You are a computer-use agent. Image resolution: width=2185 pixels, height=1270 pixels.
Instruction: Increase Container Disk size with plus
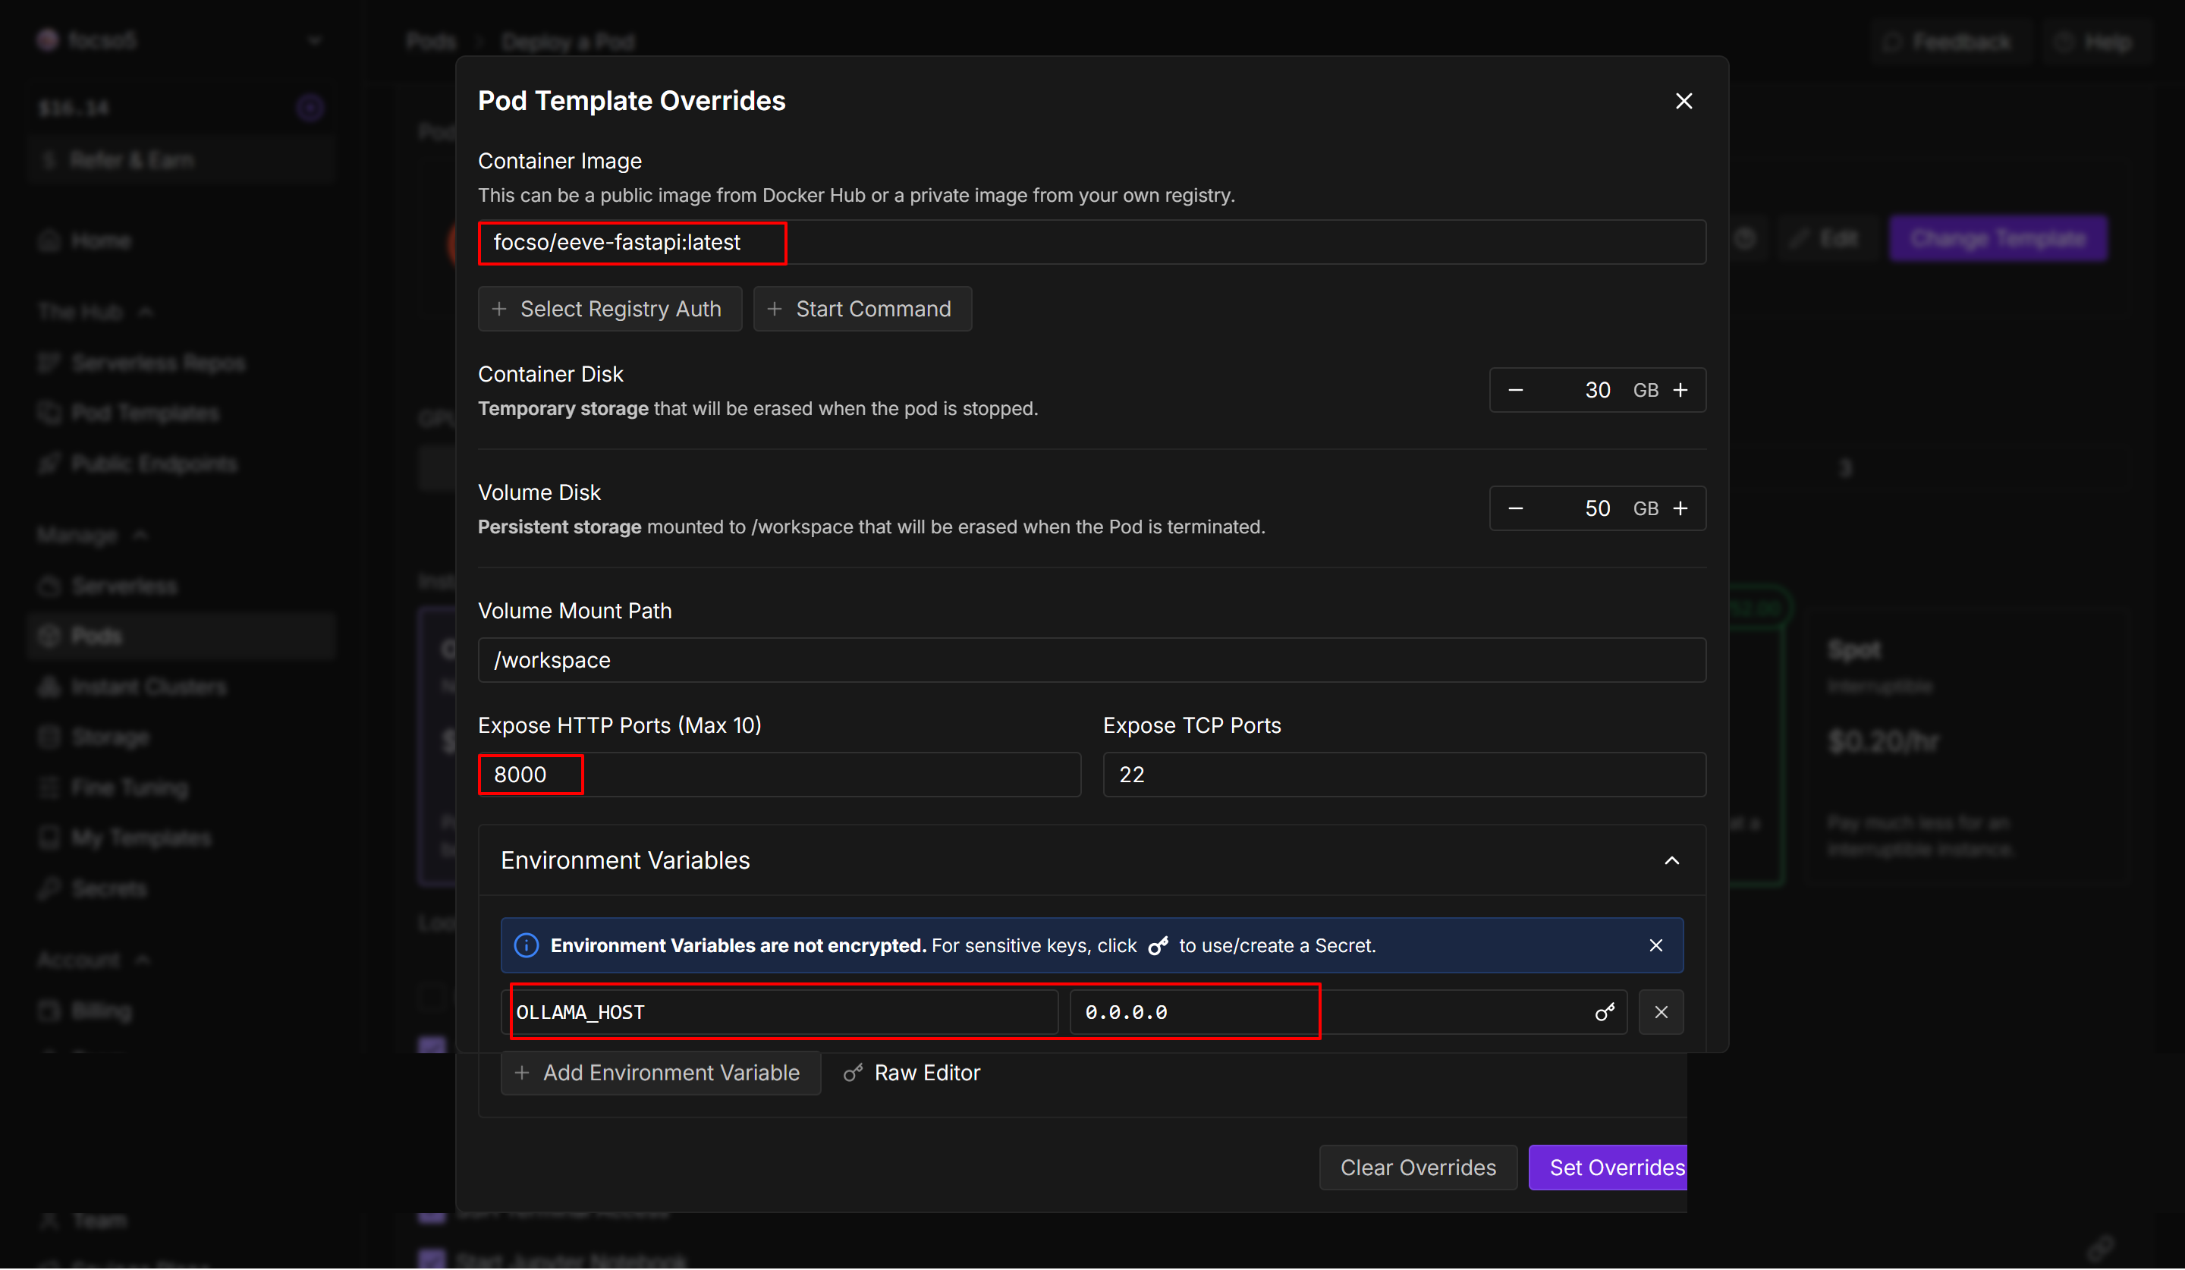(1680, 390)
